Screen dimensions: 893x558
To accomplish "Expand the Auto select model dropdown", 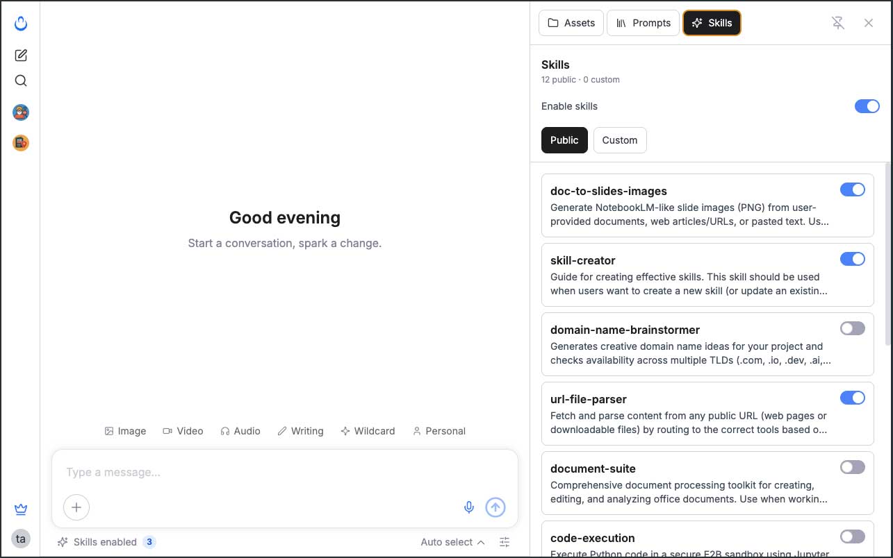I will click(452, 542).
